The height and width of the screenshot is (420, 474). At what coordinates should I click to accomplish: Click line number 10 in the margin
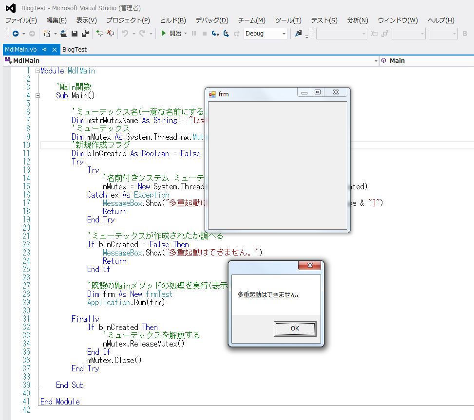coord(27,145)
